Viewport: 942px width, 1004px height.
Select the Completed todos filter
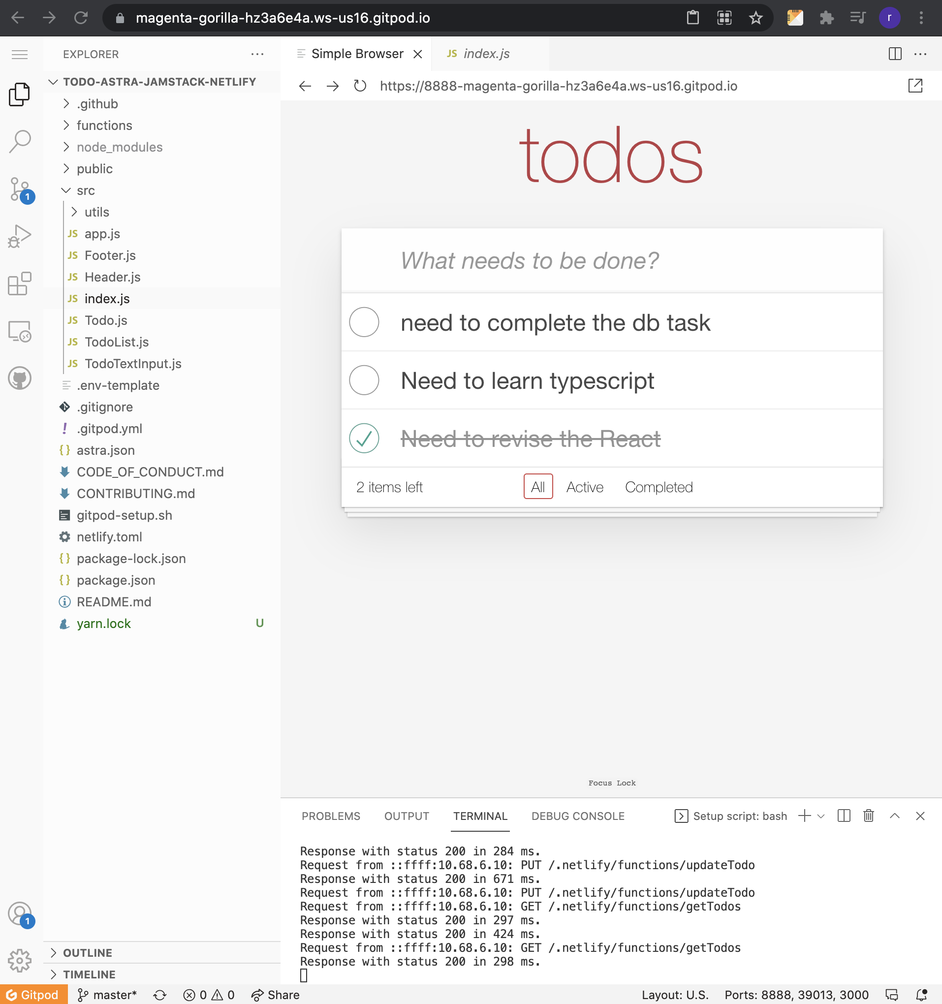[658, 486]
